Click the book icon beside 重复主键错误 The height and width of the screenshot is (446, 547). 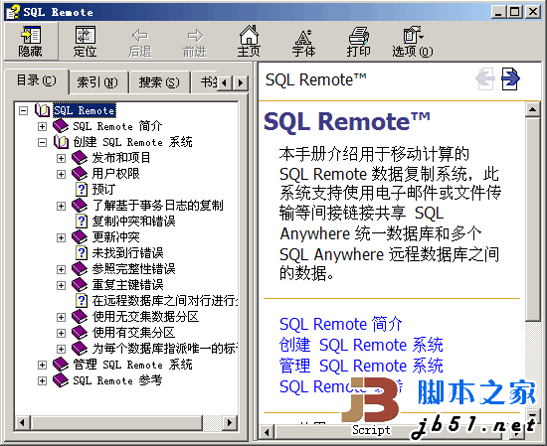click(x=80, y=285)
